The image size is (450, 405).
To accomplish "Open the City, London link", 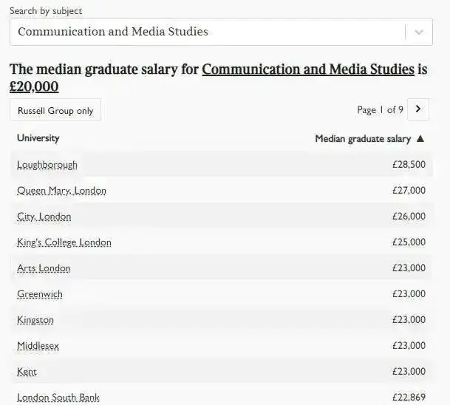I will pyautogui.click(x=44, y=217).
